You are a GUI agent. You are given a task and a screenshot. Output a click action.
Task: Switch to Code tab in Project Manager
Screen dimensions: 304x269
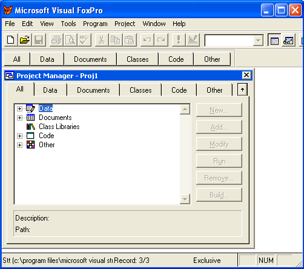[x=179, y=90]
